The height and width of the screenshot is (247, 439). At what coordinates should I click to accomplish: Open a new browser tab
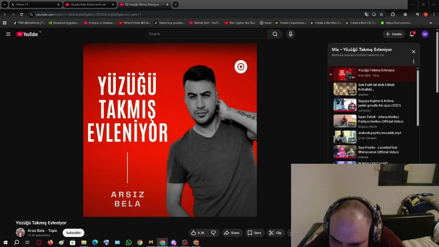[x=176, y=4]
